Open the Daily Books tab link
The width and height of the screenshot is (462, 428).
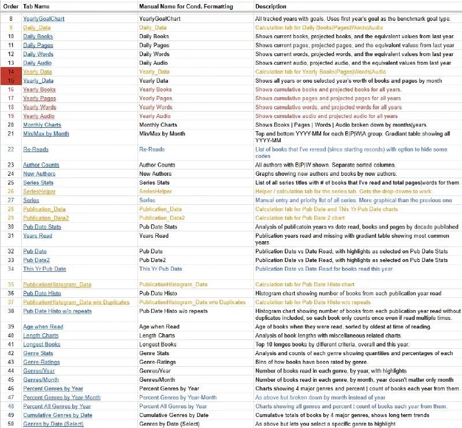tap(38, 36)
